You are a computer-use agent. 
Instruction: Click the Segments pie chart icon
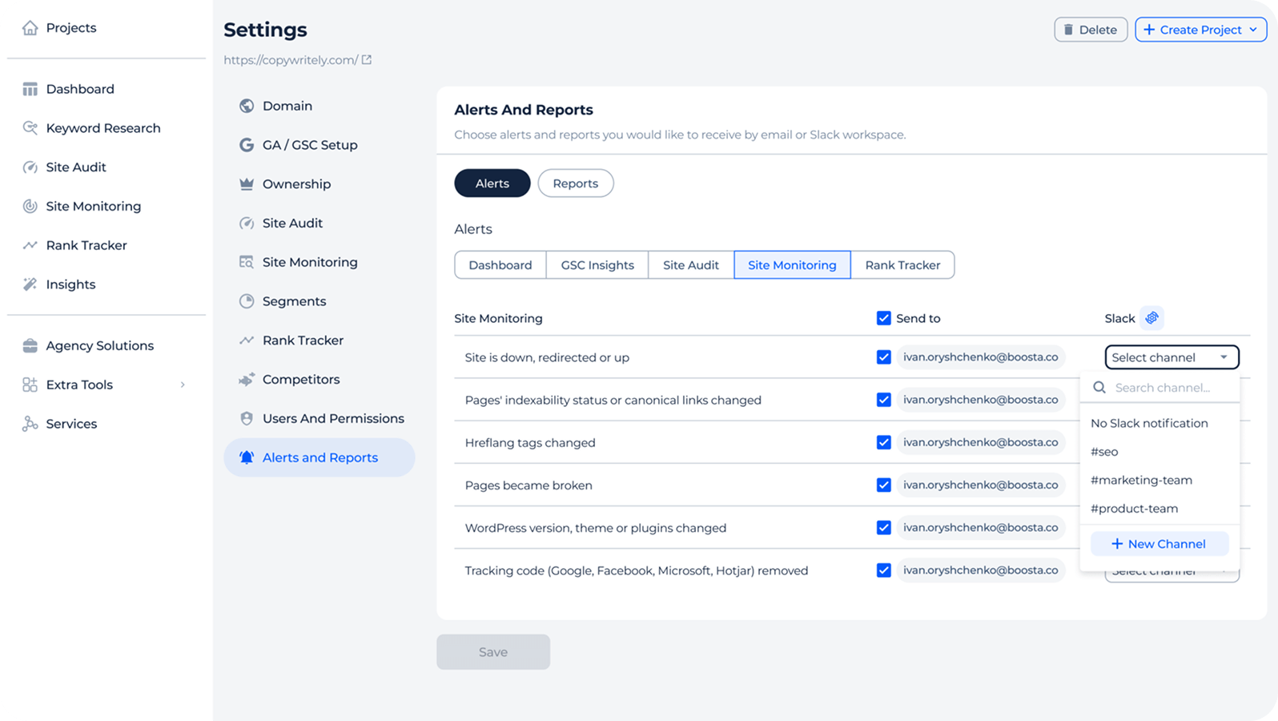(247, 301)
